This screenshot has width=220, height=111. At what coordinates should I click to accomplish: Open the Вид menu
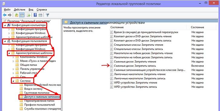pos(31,10)
